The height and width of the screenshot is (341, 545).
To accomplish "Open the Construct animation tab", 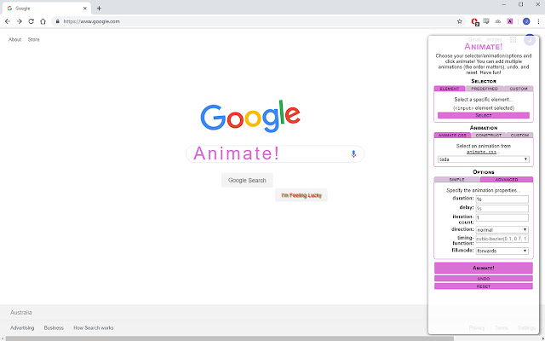I will [489, 135].
